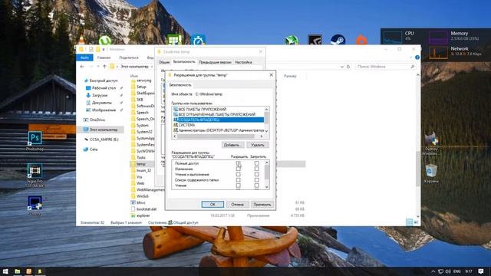Click Explorer back navigation arrow

[82, 67]
